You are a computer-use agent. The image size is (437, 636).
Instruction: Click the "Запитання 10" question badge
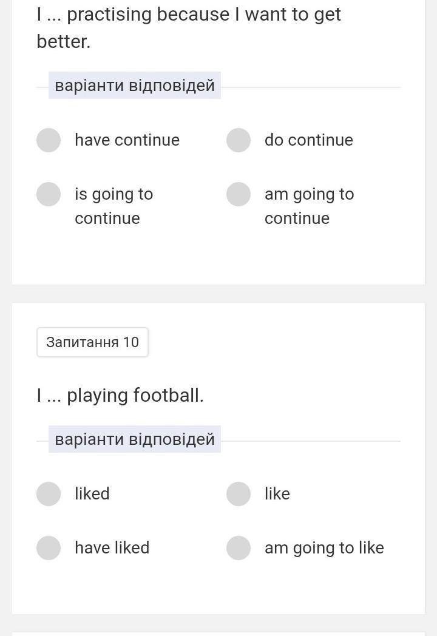[92, 342]
